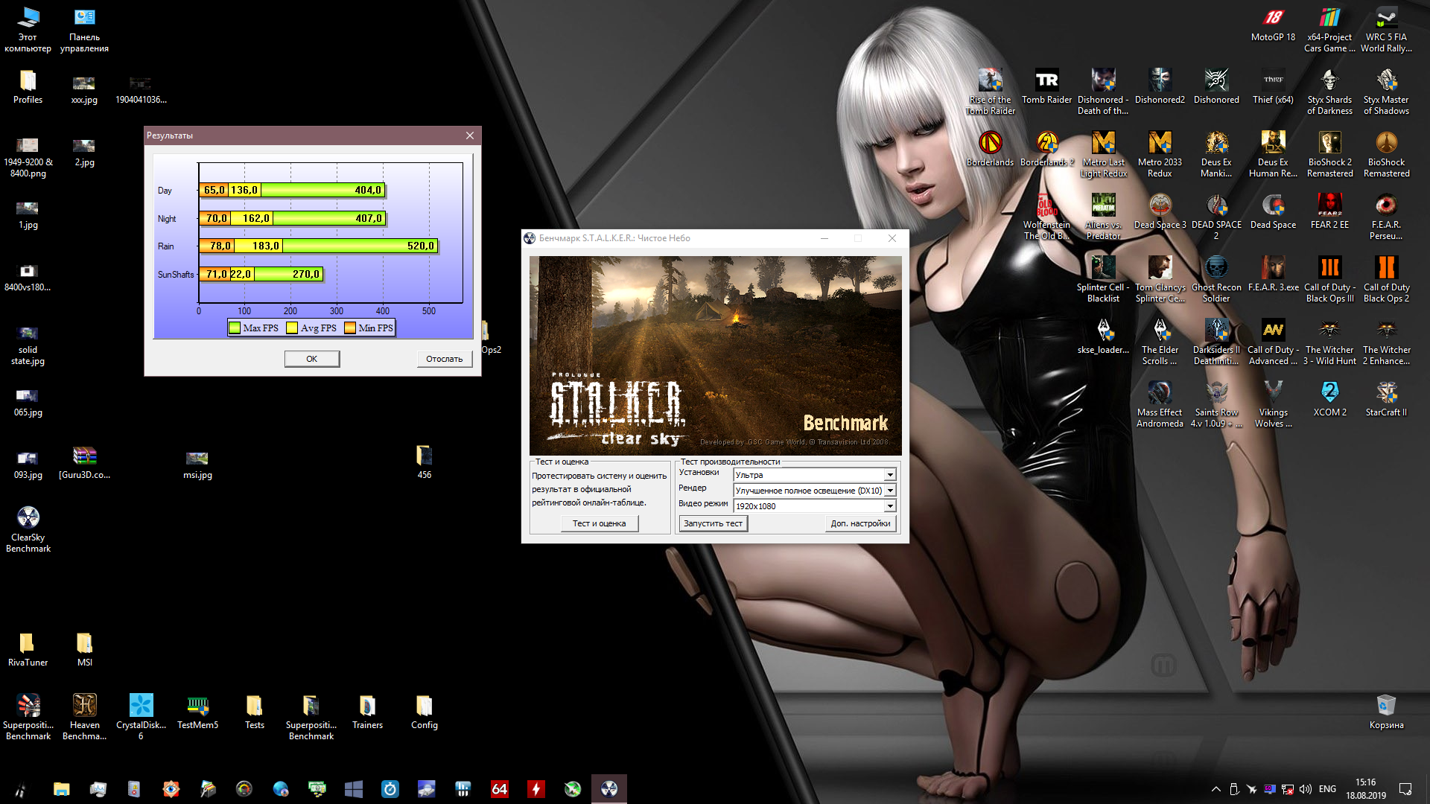Click the Доп. настройки button

pyautogui.click(x=860, y=523)
